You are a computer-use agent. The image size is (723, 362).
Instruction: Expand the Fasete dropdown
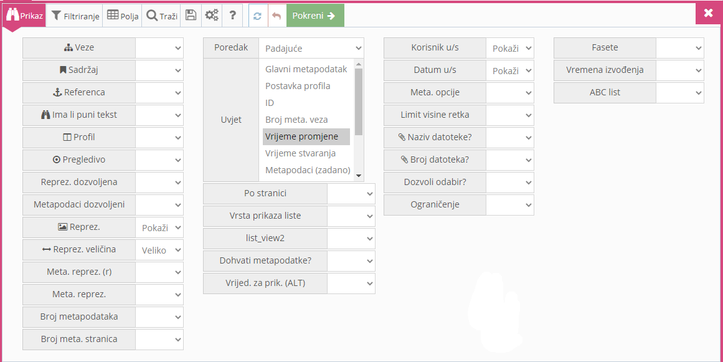tap(679, 47)
